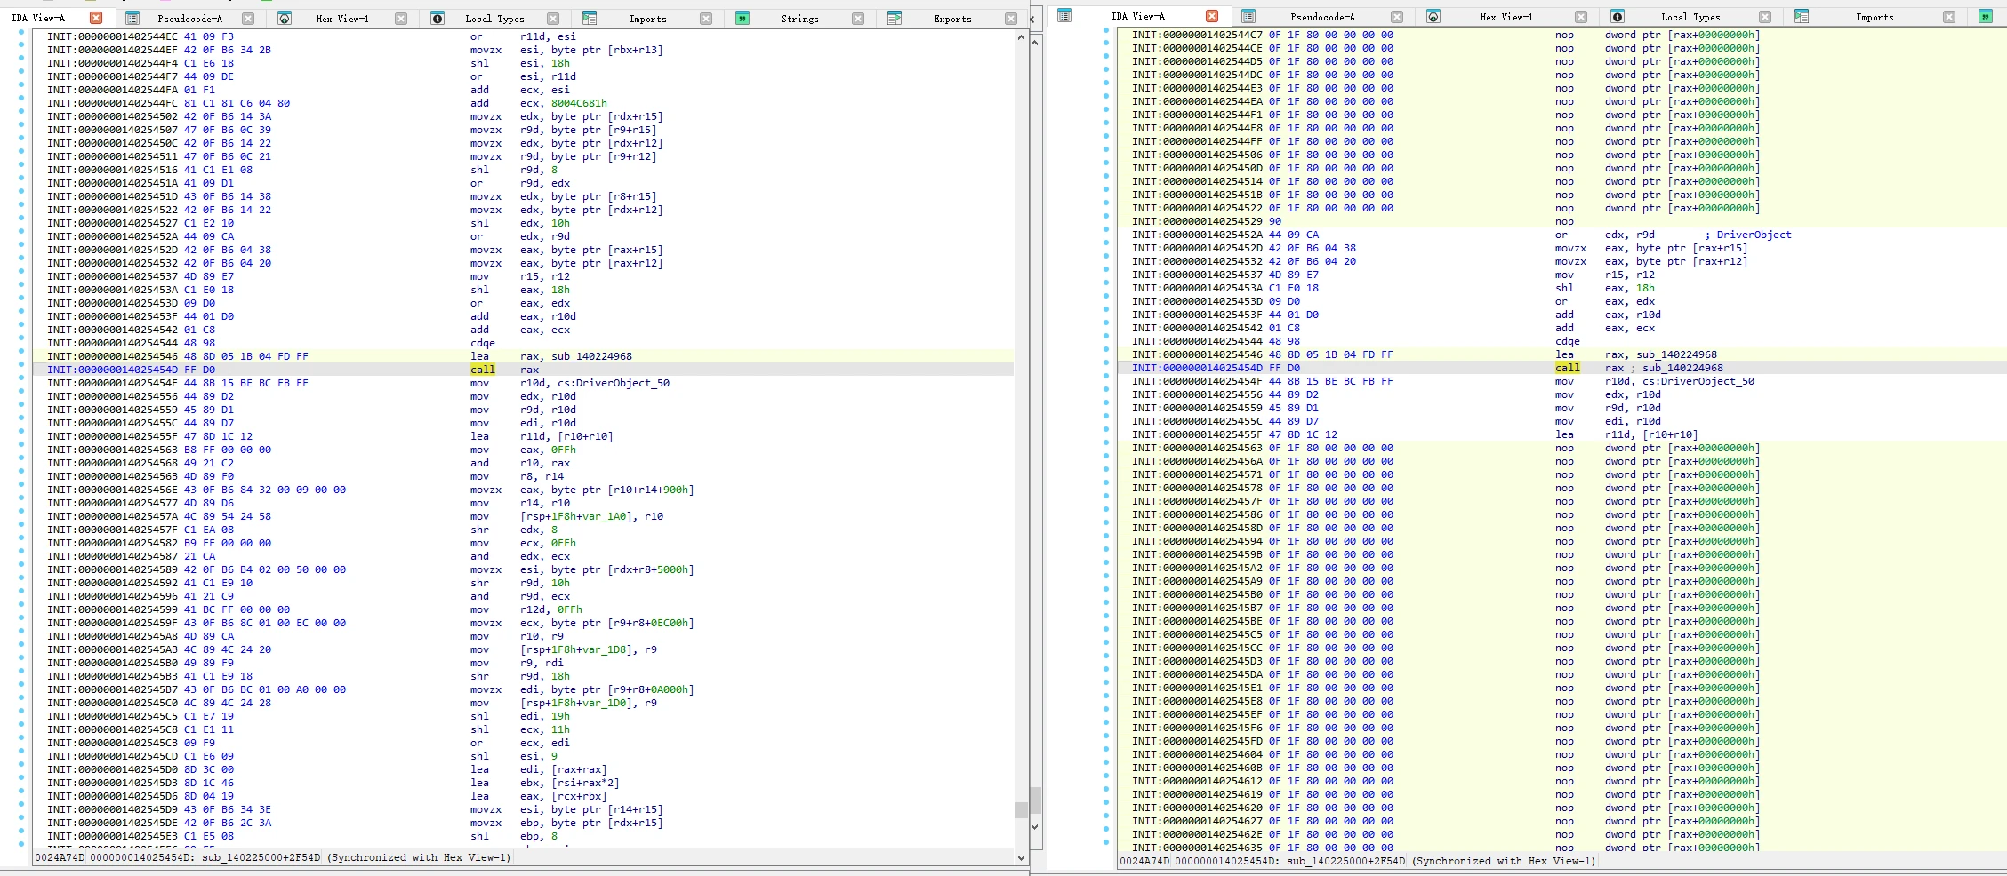Screen dimensions: 2007x876
Task: Open the Imports tab in right window
Action: coord(1875,17)
